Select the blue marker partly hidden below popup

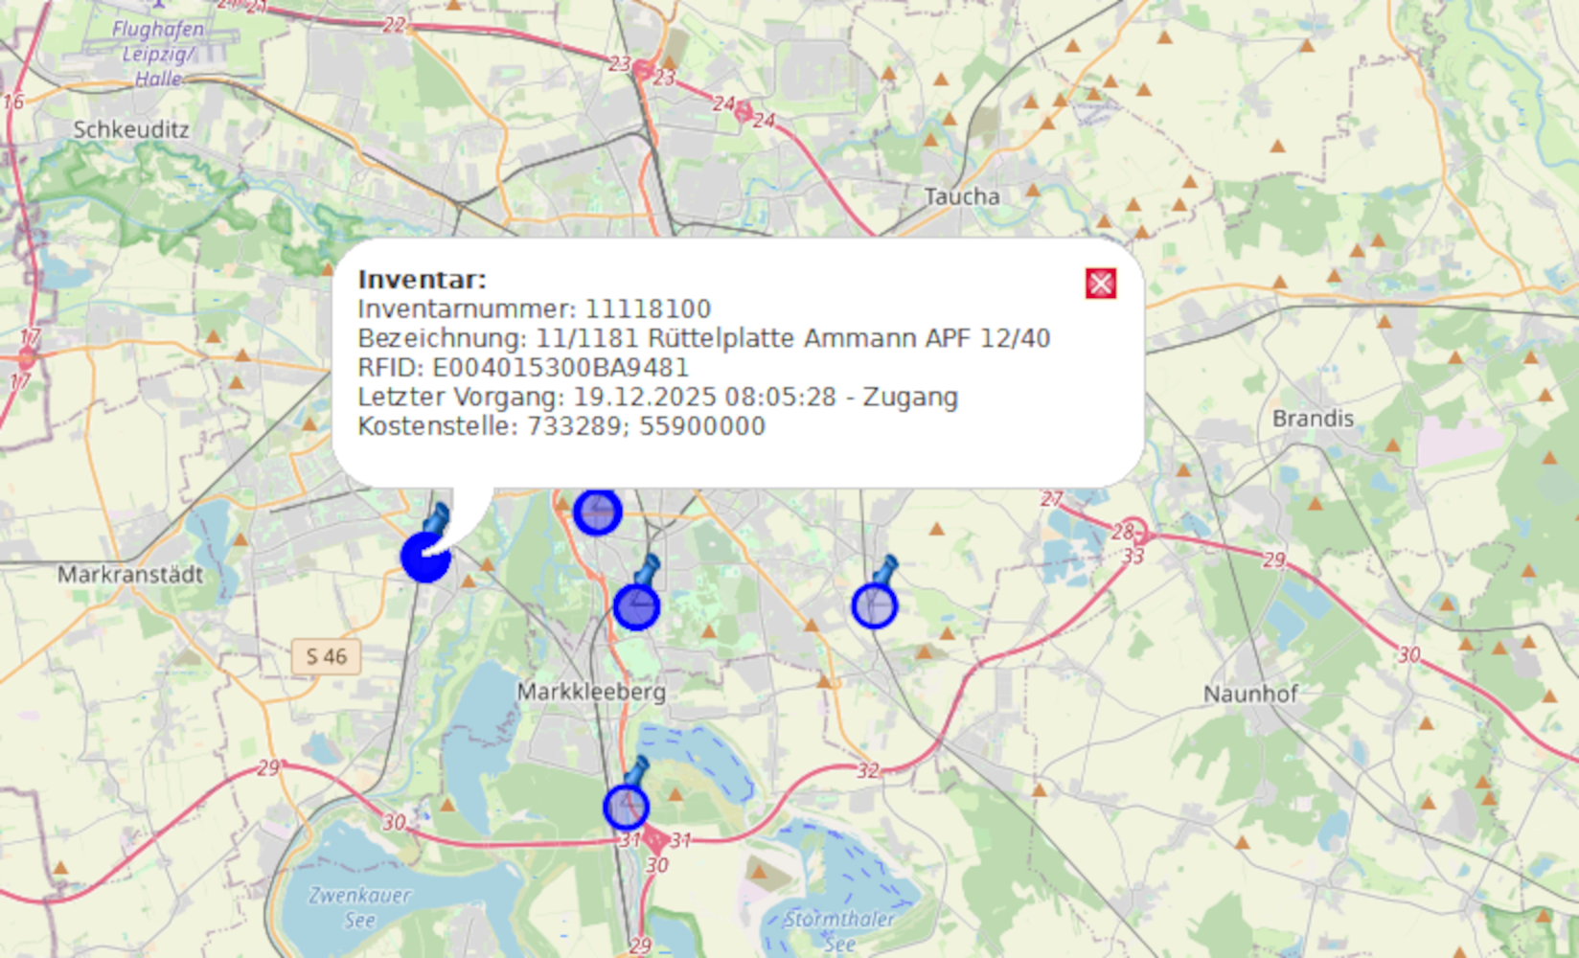(597, 513)
